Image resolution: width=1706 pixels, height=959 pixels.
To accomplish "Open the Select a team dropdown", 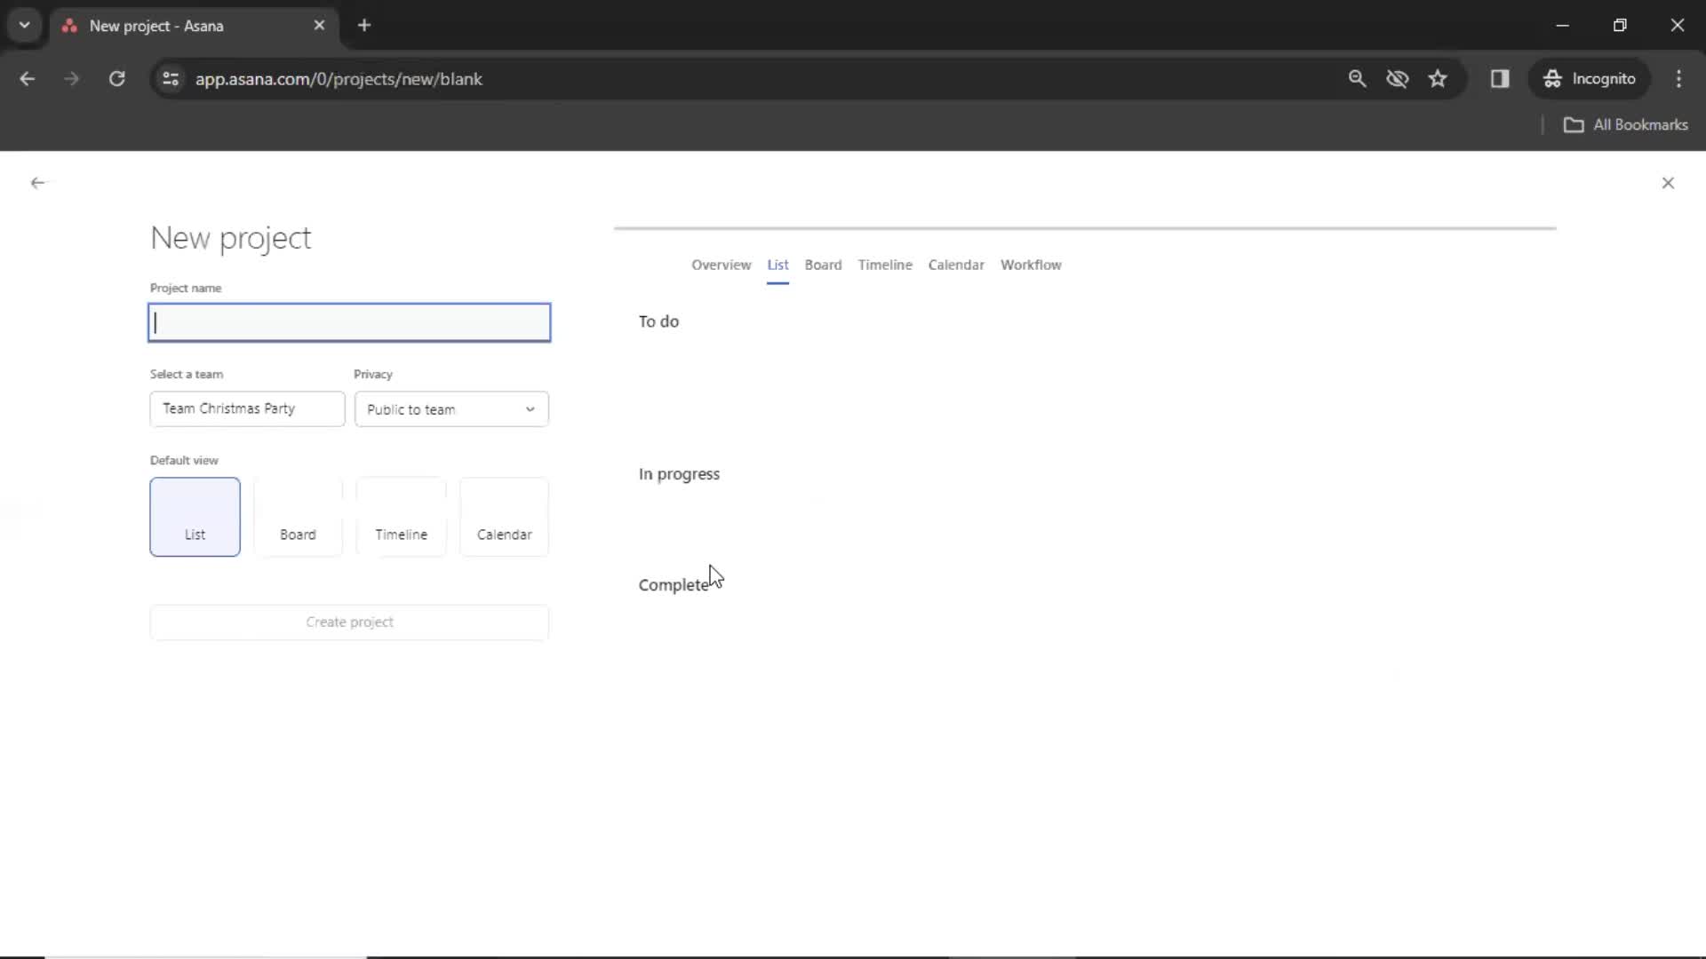I will [246, 408].
